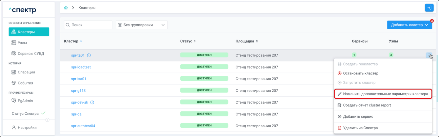The width and height of the screenshot is (439, 137).
Task: Sort table by Статус column
Action: [x=195, y=41]
